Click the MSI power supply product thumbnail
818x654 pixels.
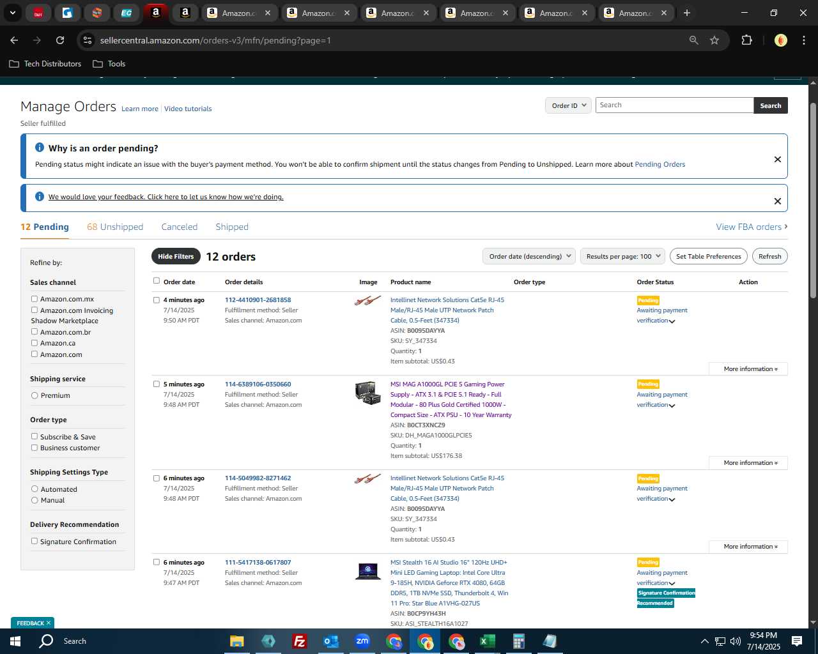pyautogui.click(x=368, y=393)
